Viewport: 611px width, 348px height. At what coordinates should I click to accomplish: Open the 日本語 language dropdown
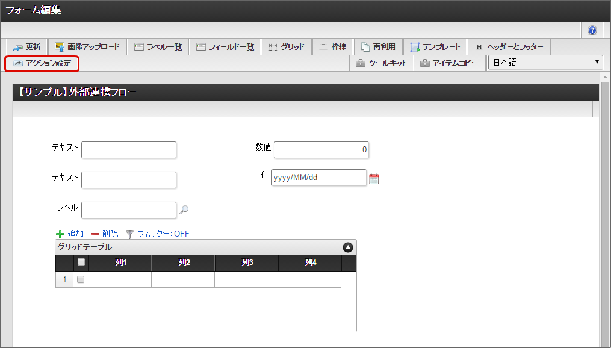coord(545,63)
